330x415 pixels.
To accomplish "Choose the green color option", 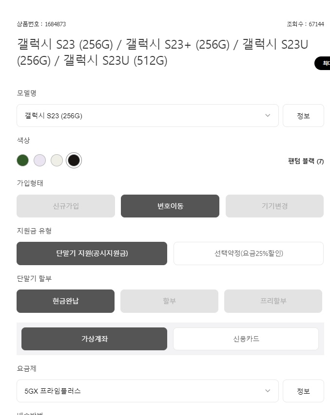I will [22, 160].
